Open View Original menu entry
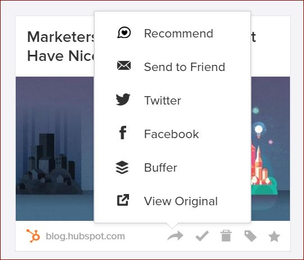This screenshot has width=304, height=260. pyautogui.click(x=173, y=201)
